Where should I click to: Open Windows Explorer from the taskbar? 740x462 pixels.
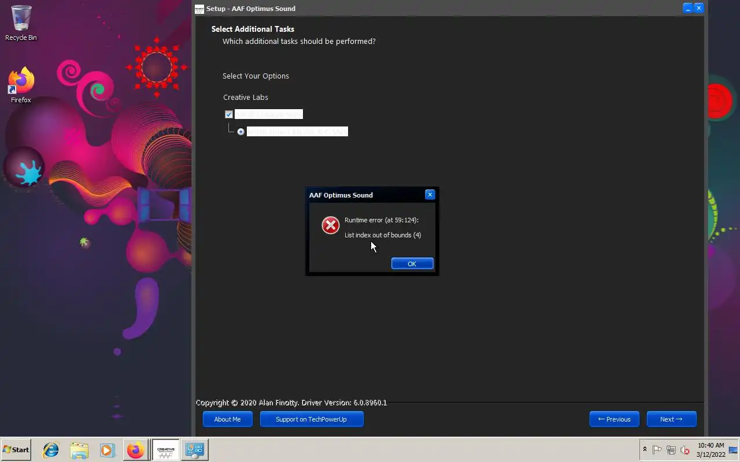click(79, 450)
